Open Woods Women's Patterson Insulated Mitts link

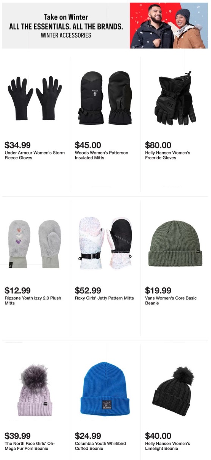102,155
